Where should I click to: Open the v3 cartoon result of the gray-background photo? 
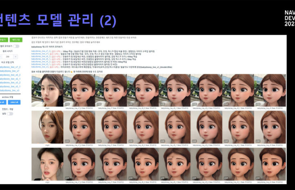point(270,164)
